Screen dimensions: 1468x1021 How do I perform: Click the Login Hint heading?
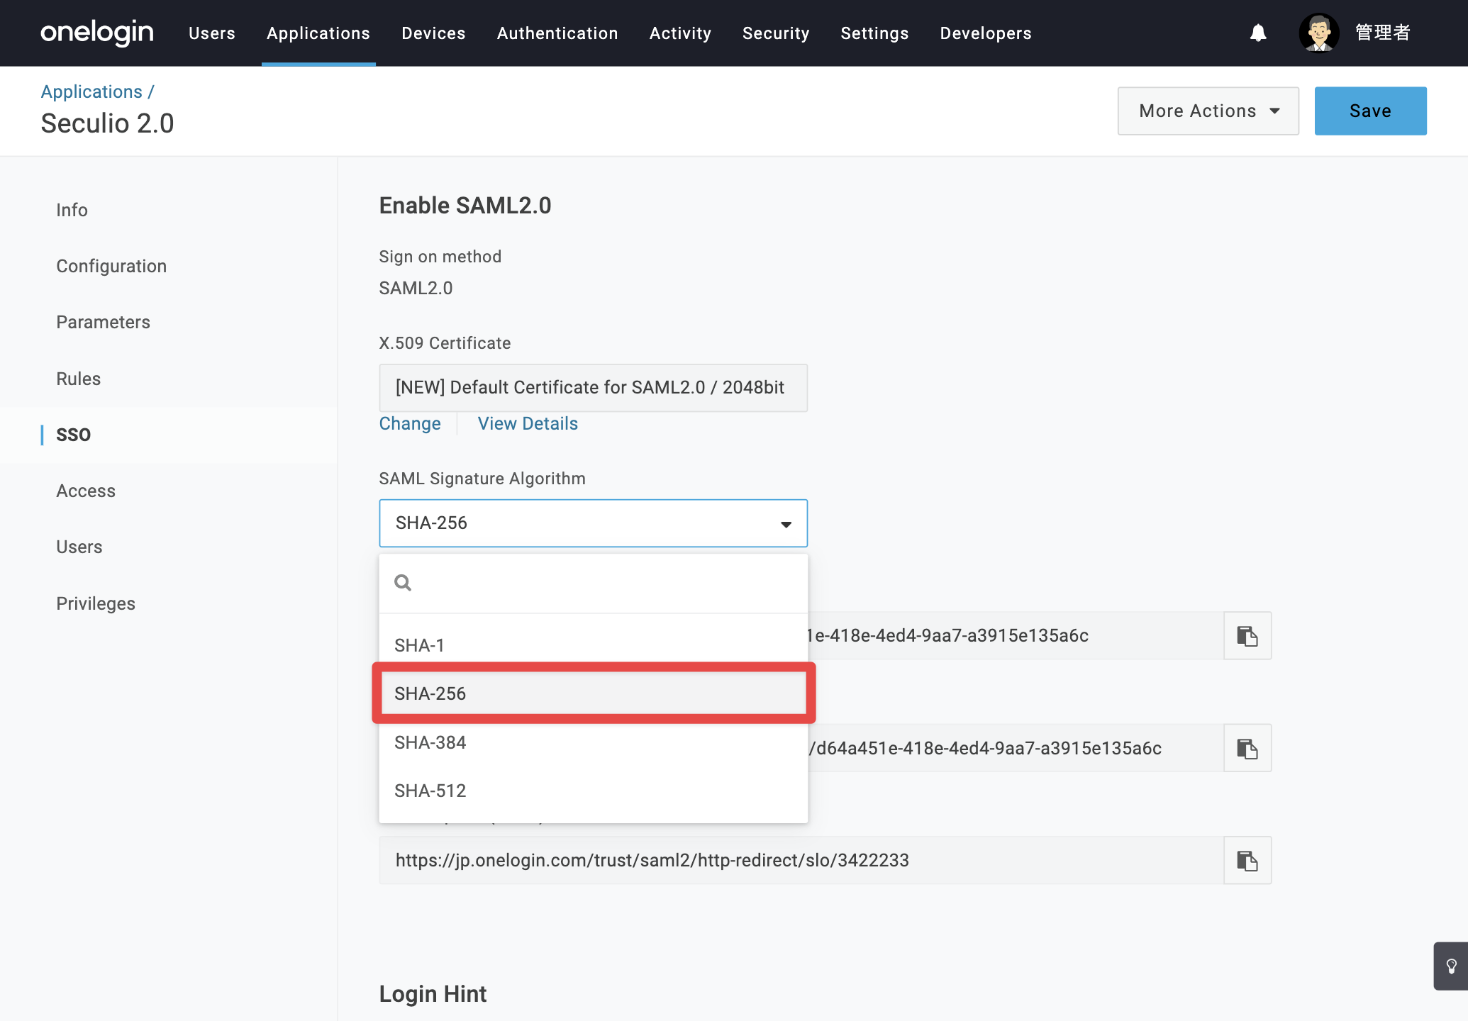click(433, 994)
